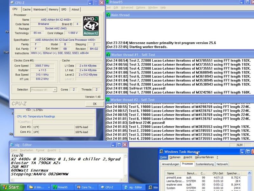254x191 pixels.
Task: Select the CPU tab in CPU-Z
Action: pyautogui.click(x=15, y=9)
